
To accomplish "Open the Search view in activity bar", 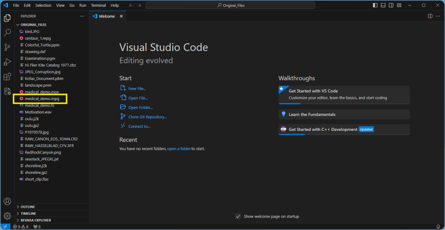I will [7, 32].
